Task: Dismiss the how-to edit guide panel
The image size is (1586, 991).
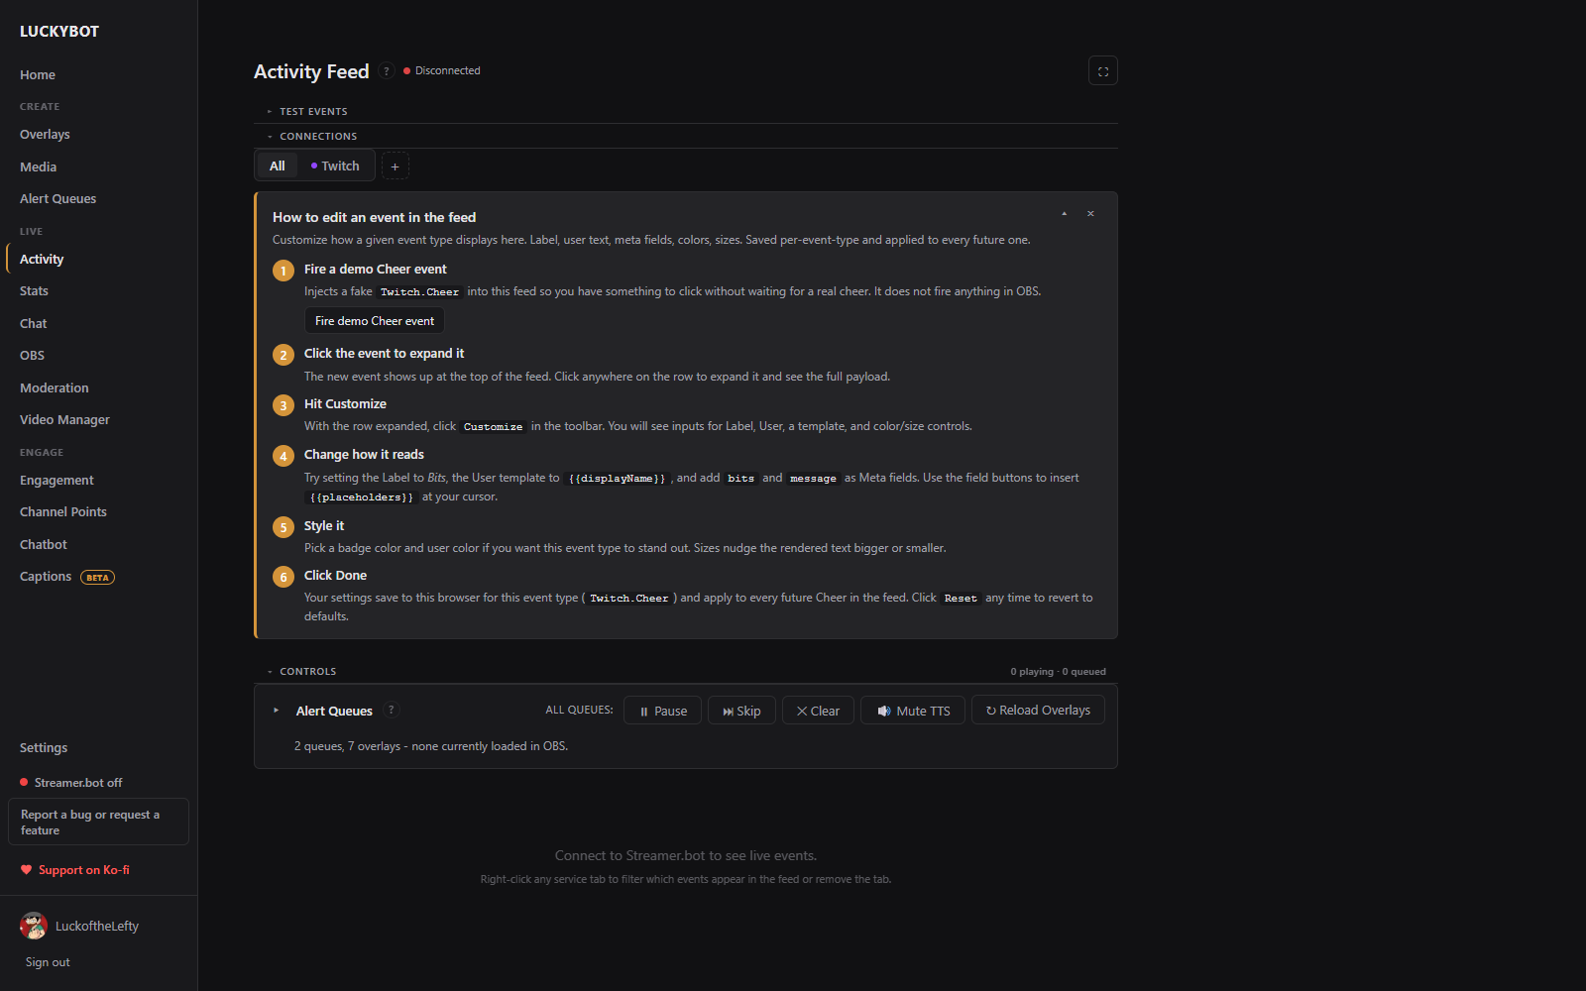Action: [x=1090, y=214]
